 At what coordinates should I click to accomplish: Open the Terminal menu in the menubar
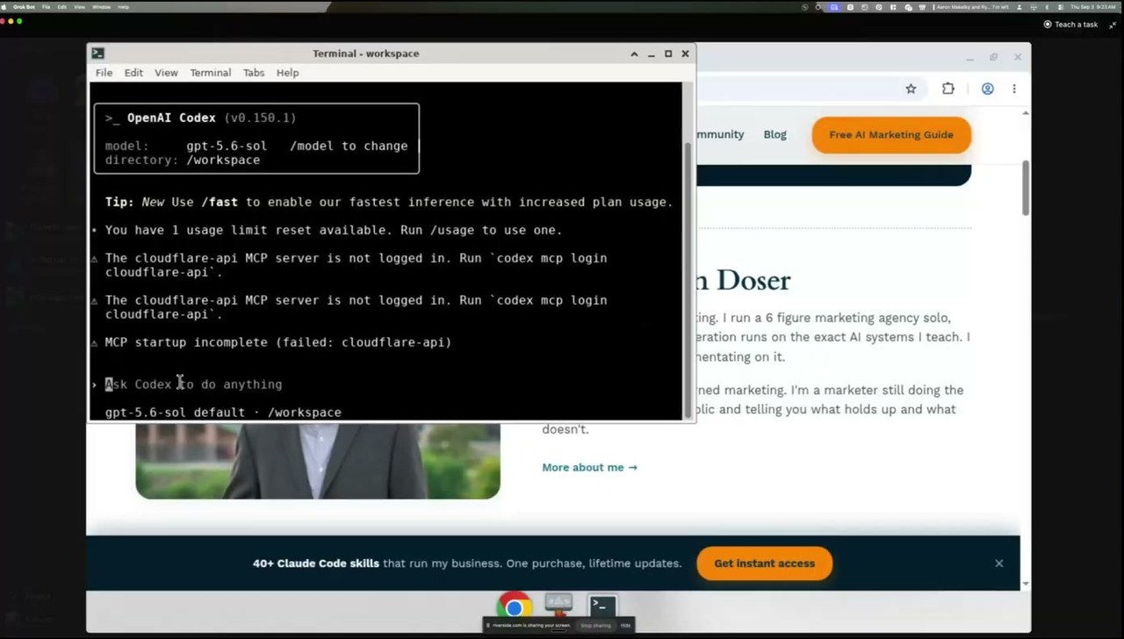point(211,73)
